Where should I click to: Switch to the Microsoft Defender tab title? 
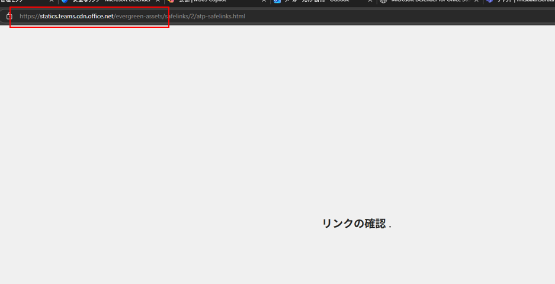pos(110,1)
